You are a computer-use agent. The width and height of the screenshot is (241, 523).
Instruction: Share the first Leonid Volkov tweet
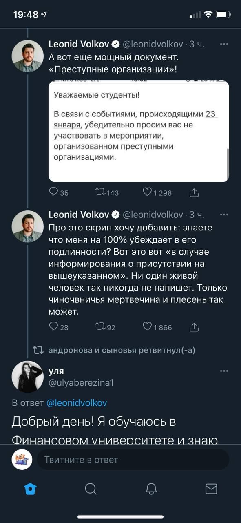click(x=195, y=192)
